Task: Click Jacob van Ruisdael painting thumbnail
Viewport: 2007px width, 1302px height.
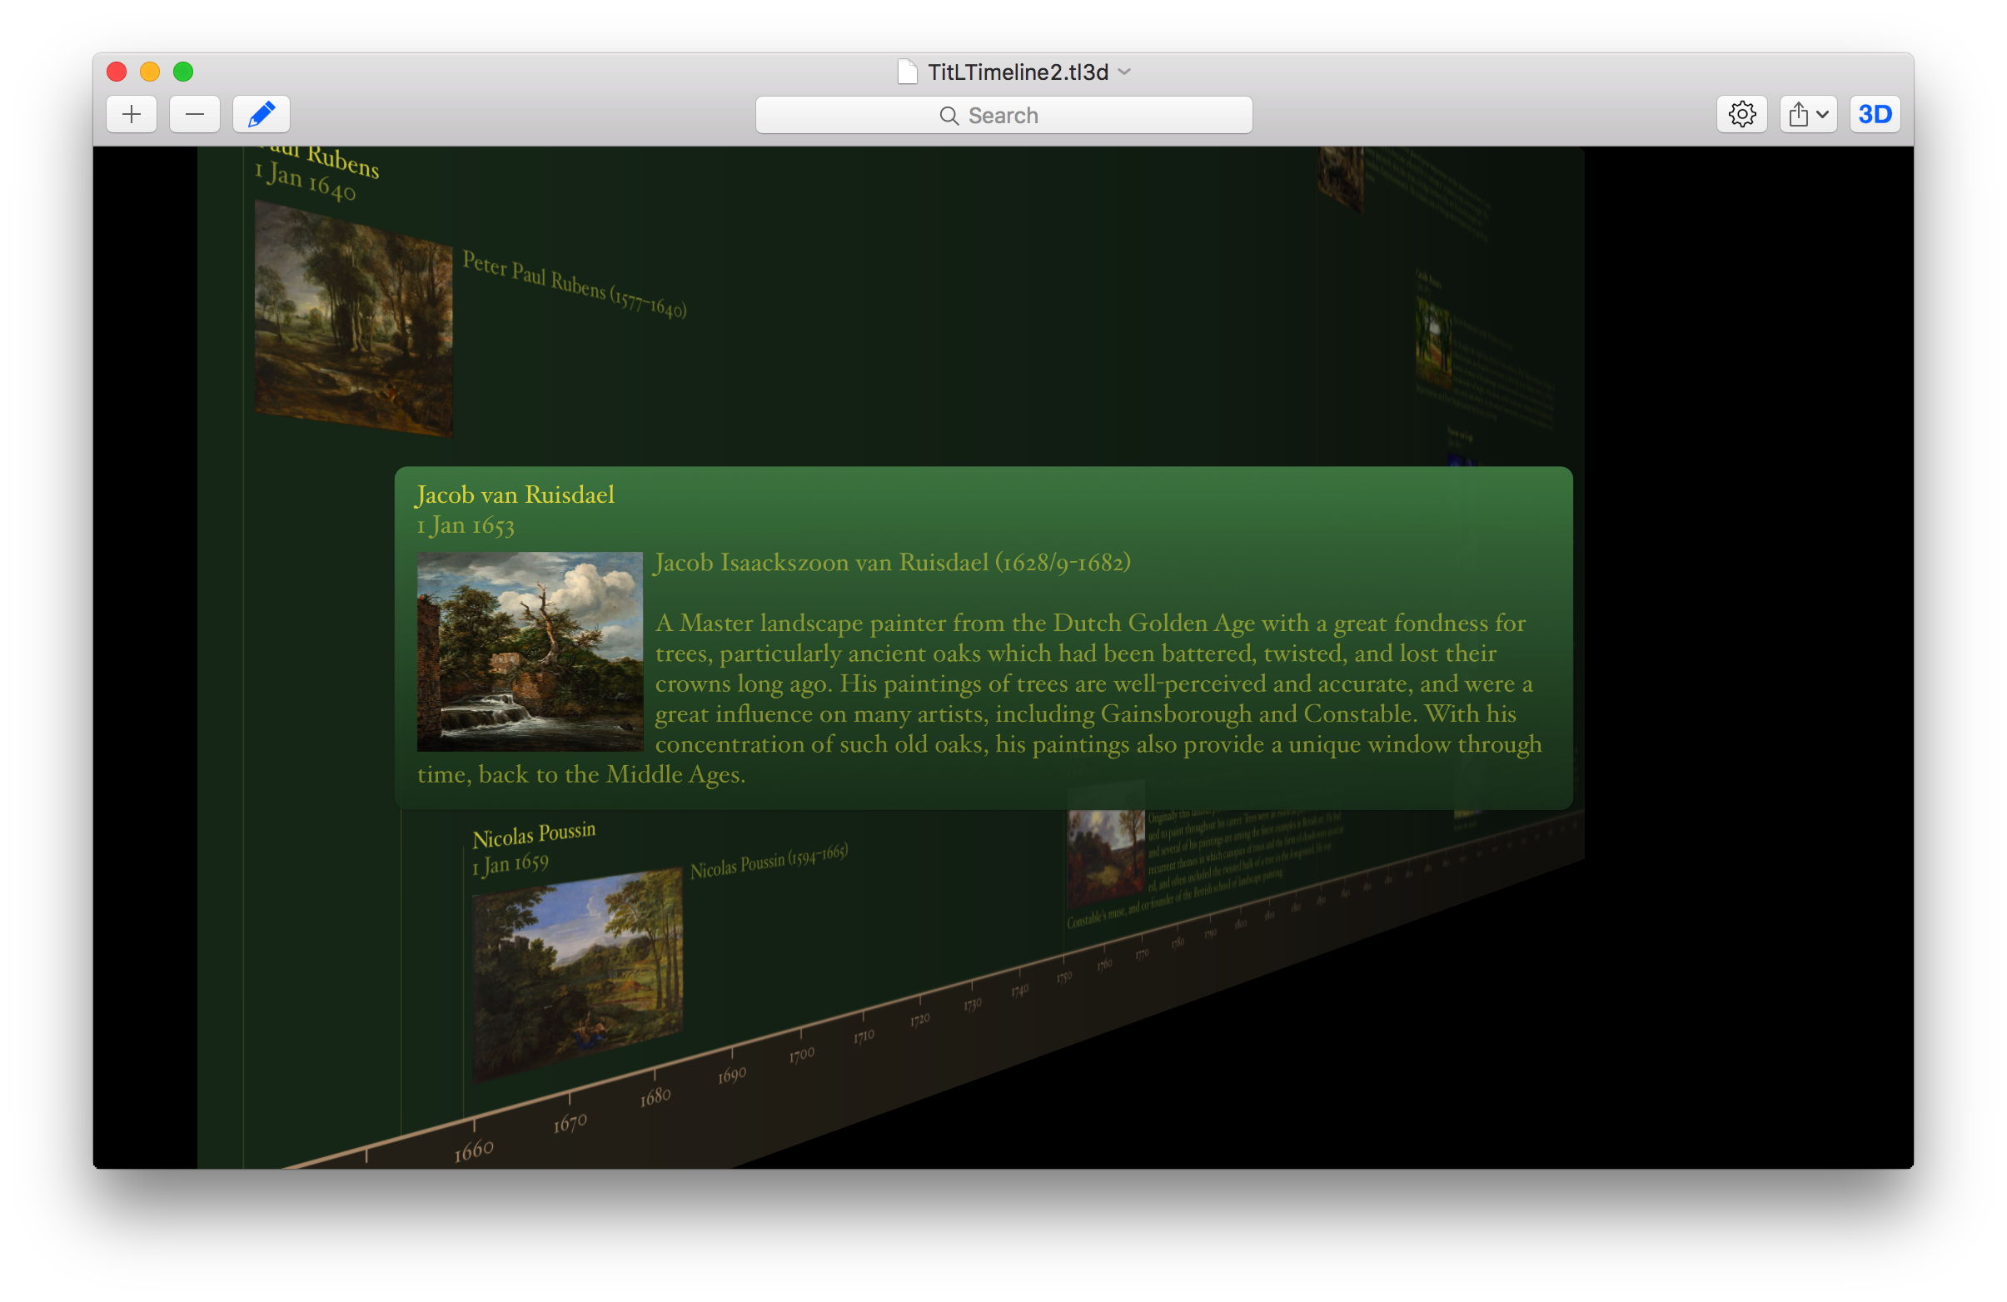Action: pyautogui.click(x=530, y=652)
